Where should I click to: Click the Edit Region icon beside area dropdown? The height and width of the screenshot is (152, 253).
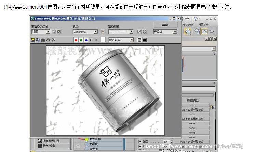[x=54, y=32]
